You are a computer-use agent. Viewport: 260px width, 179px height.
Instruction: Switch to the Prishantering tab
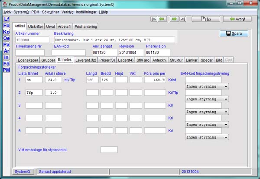click(x=86, y=27)
